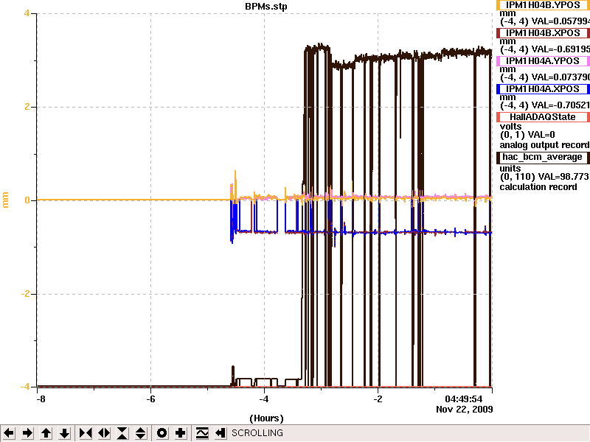Select the IPM1H04A.XPOS legend entry
Screen dimensions: 590x442
point(543,89)
